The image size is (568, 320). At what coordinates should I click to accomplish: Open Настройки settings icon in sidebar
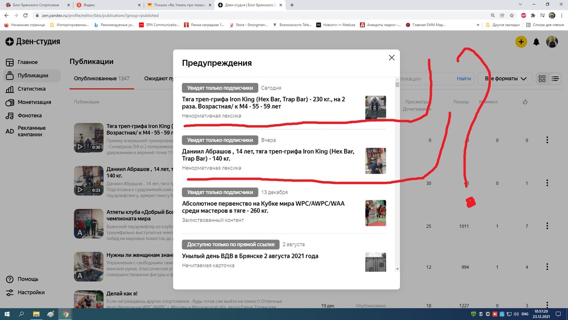point(9,293)
